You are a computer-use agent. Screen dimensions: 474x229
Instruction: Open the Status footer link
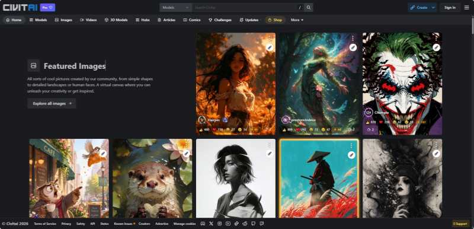[104, 224]
